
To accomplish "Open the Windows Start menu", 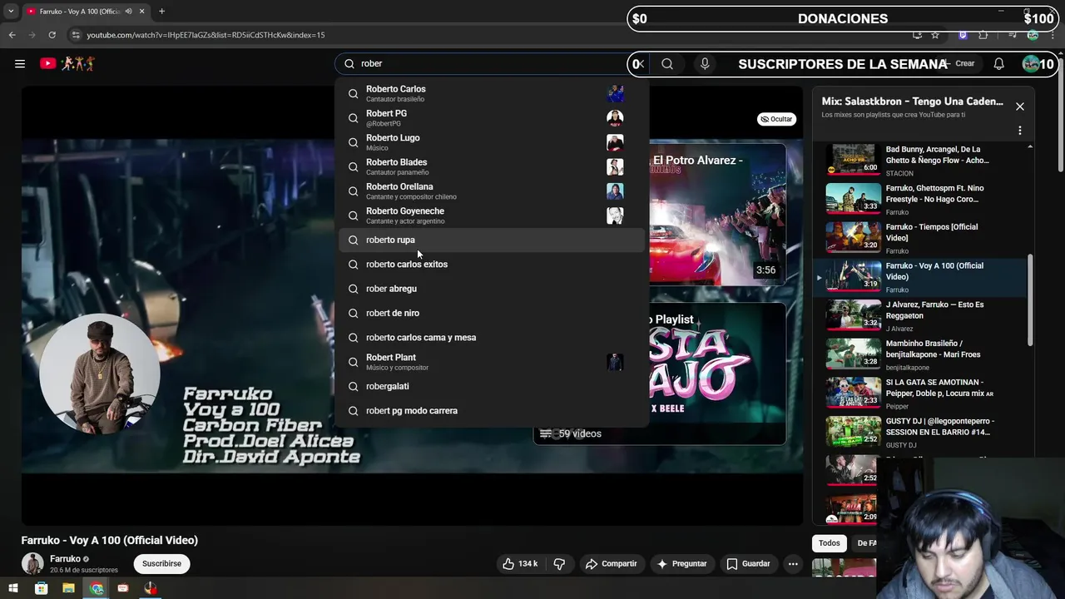I will (13, 588).
